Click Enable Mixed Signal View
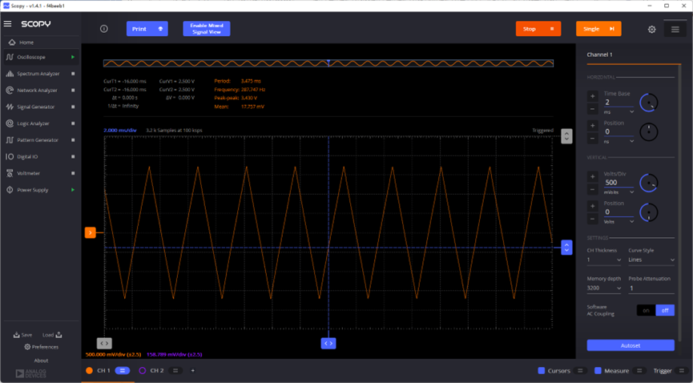 (207, 29)
